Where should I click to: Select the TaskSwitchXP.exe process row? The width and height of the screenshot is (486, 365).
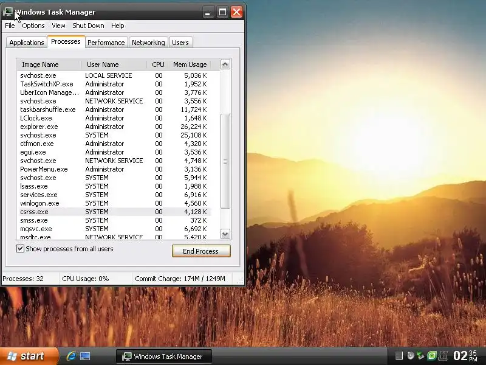(x=114, y=84)
